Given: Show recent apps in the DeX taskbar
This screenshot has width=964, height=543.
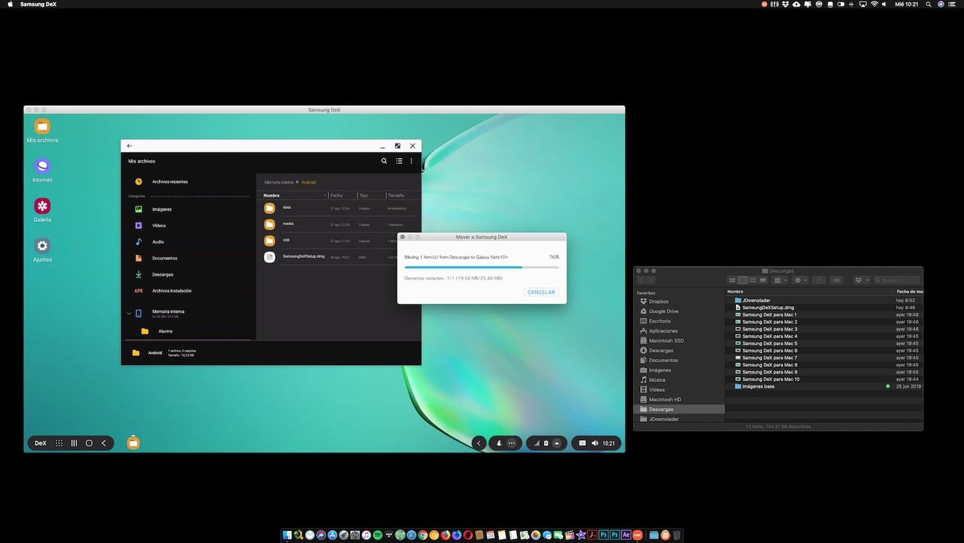Looking at the screenshot, I should (73, 443).
